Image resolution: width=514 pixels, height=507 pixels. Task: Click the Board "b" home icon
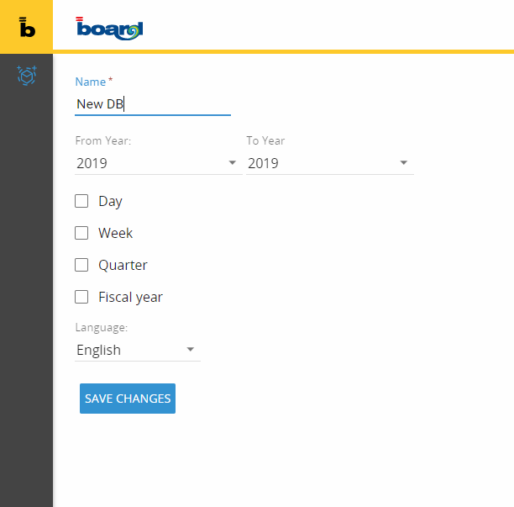[x=27, y=27]
